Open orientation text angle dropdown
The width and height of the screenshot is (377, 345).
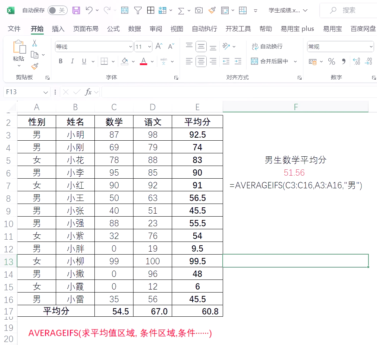click(234, 47)
